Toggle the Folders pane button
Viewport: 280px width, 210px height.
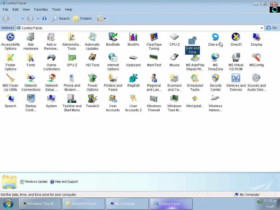(x=83, y=18)
